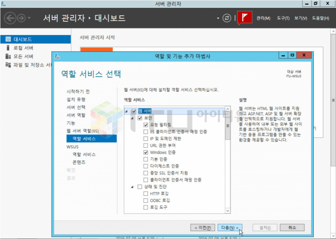This screenshot has width=336, height=239.
Task: Click the role services list scrollbar
Action: coord(227,131)
